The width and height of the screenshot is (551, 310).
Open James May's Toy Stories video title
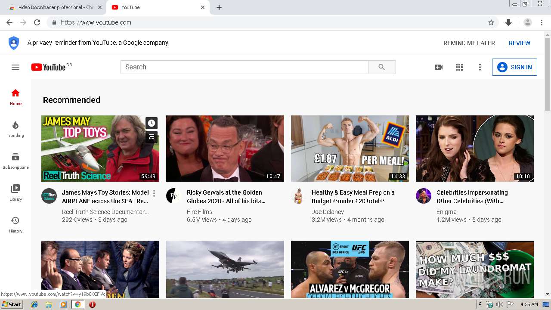[105, 197]
